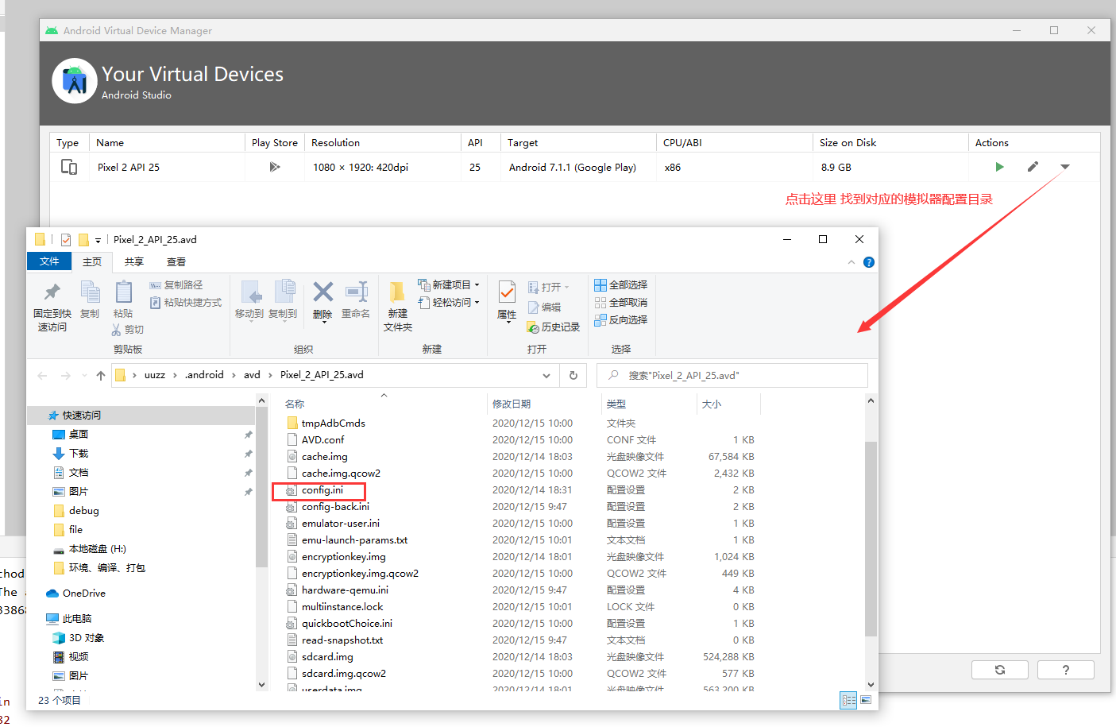Viewport: 1116px width, 727px height.
Task: Open 历史记录 in the ribbon
Action: 554,327
